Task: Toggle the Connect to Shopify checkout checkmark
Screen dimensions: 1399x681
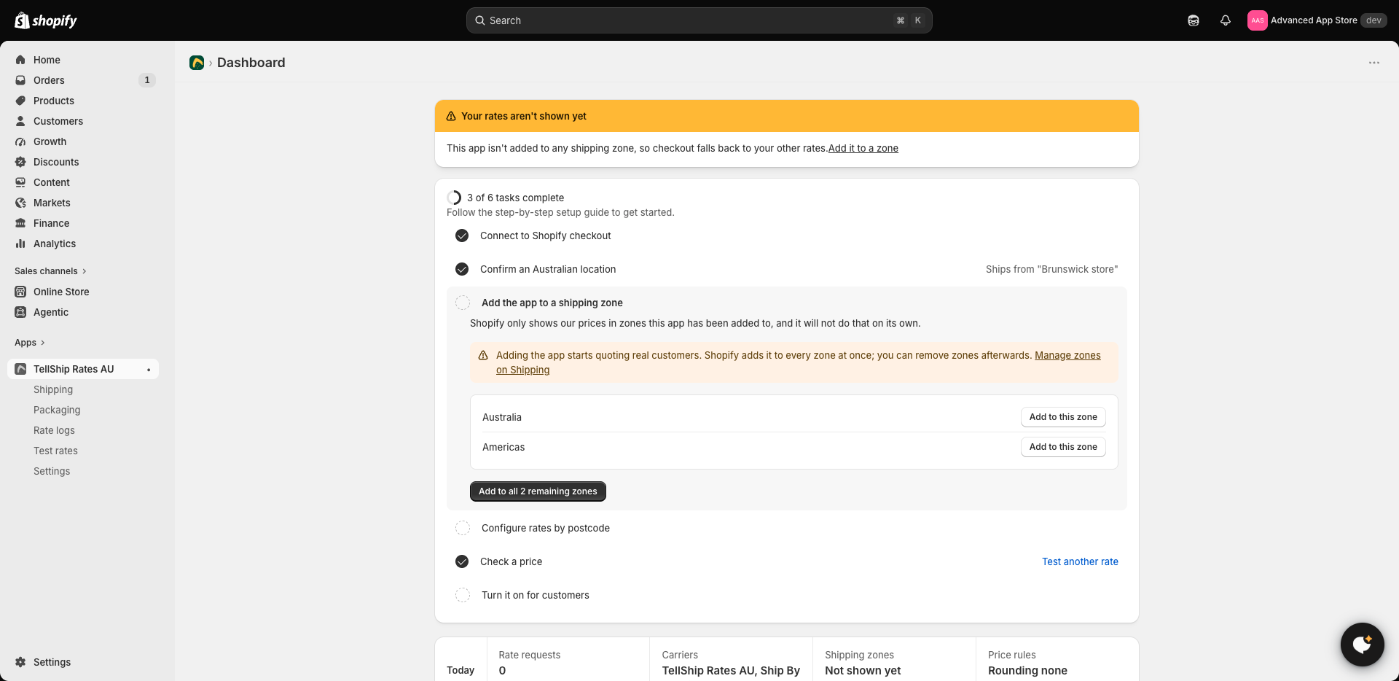Action: tap(462, 236)
